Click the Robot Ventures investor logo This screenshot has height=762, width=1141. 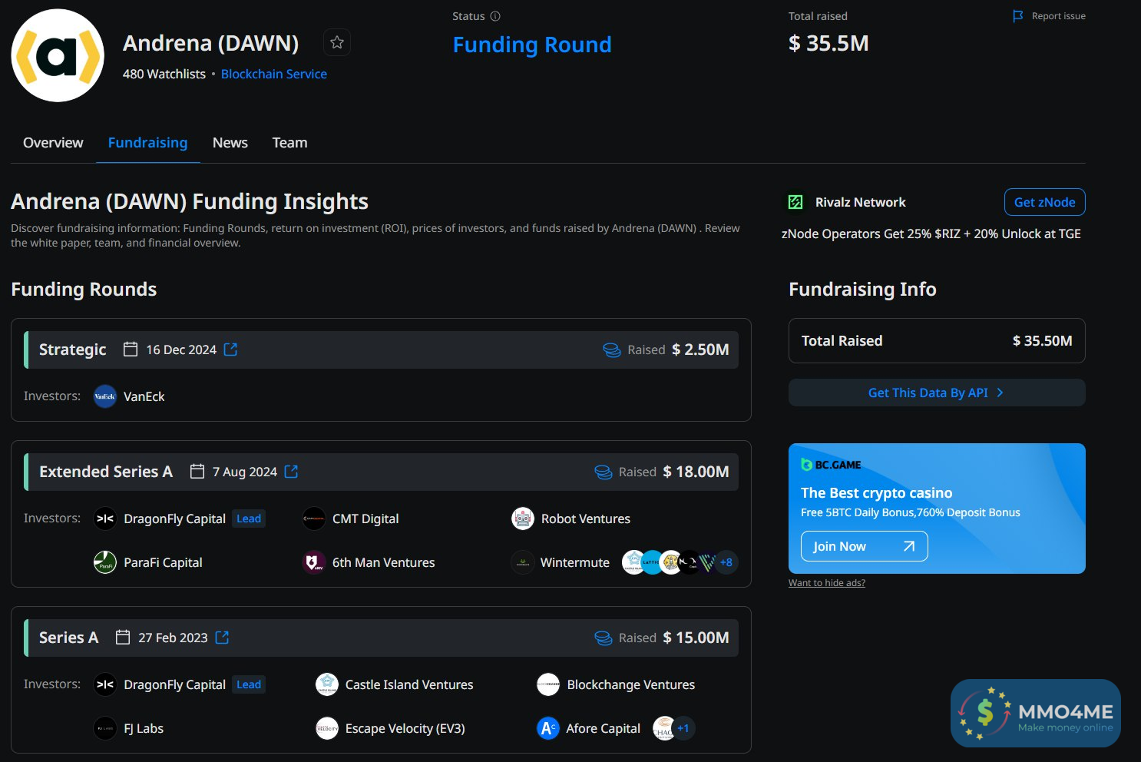(x=522, y=518)
